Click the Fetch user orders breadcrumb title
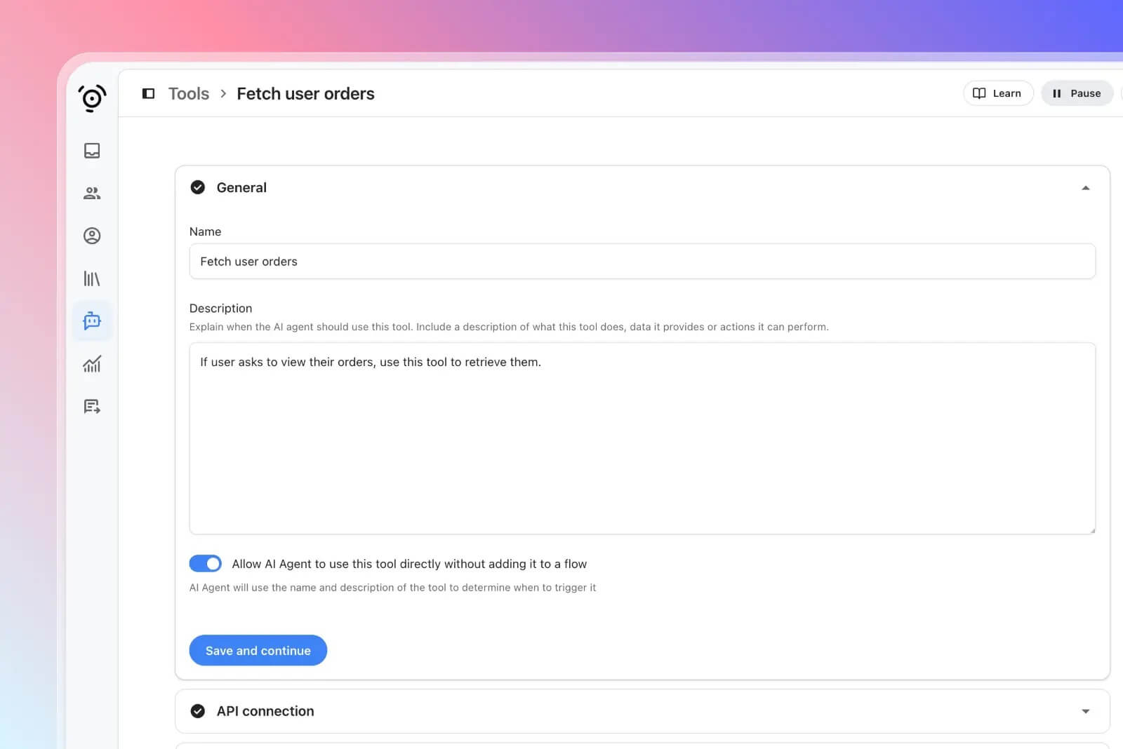Screen dimensions: 1123x749 point(305,93)
